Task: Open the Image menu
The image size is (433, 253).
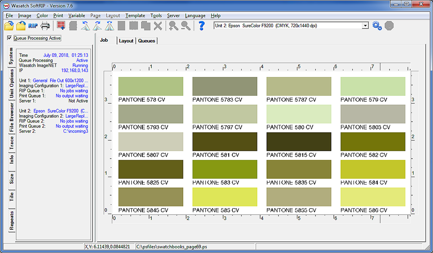Action: tap(25, 15)
